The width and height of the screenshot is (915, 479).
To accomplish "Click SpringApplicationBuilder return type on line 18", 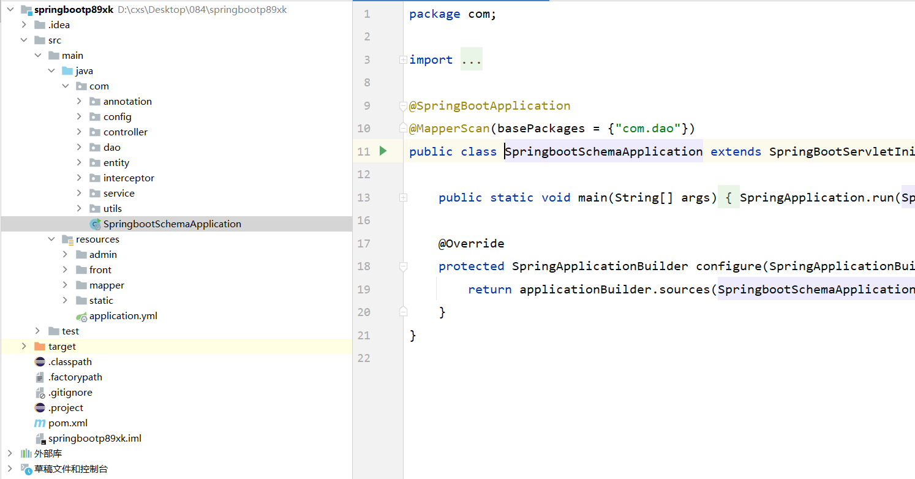I will (x=600, y=266).
